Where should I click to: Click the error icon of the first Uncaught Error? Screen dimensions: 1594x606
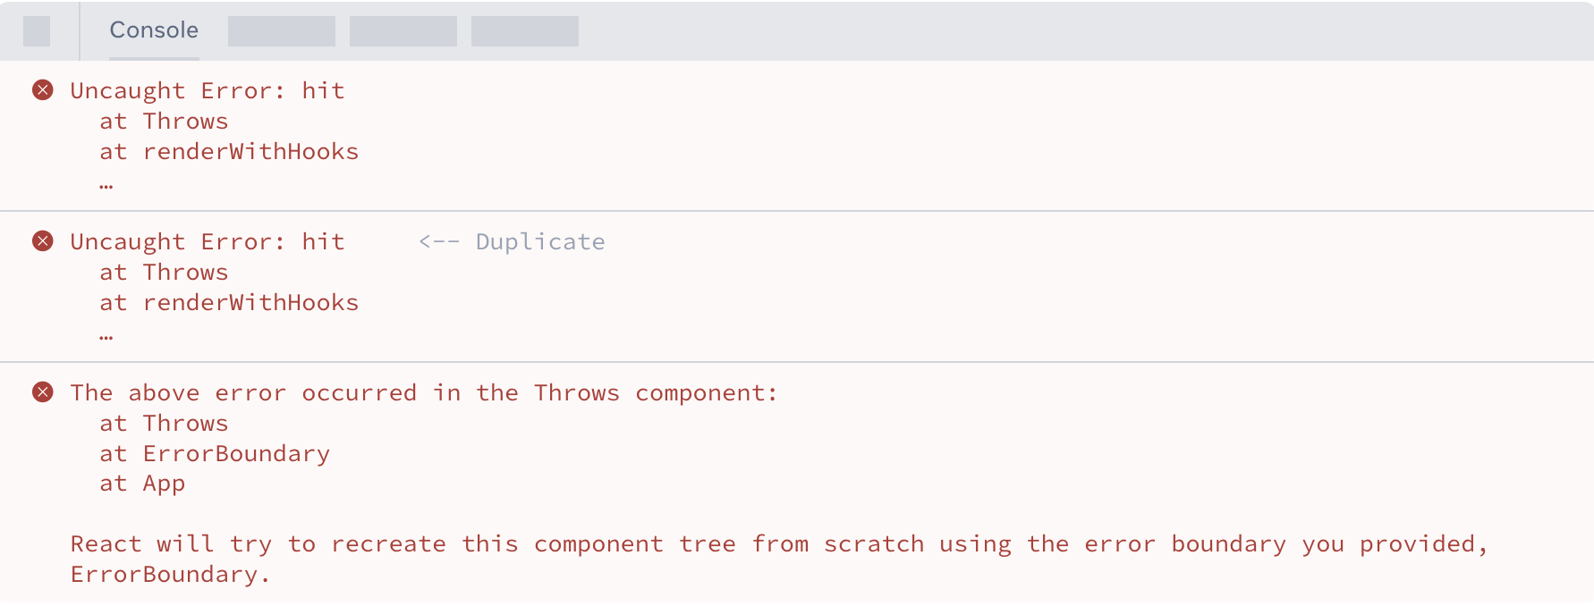pyautogui.click(x=43, y=90)
